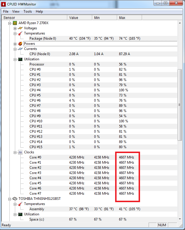Screen dimensions: 185x230
Task: Open the Tools menu
Action: click(28, 11)
